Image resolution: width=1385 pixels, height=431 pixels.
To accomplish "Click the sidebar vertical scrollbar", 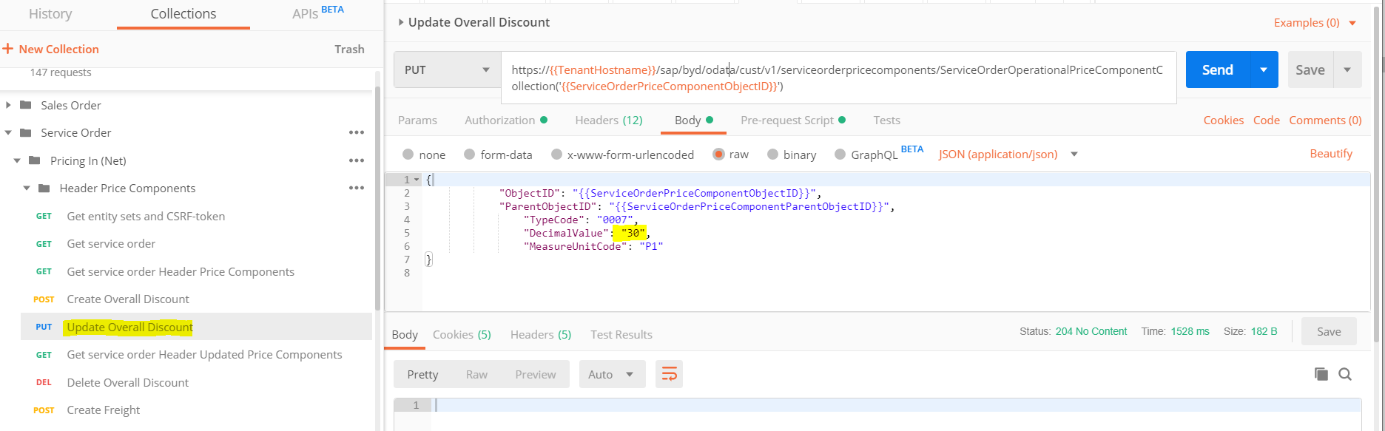I will pos(377,222).
